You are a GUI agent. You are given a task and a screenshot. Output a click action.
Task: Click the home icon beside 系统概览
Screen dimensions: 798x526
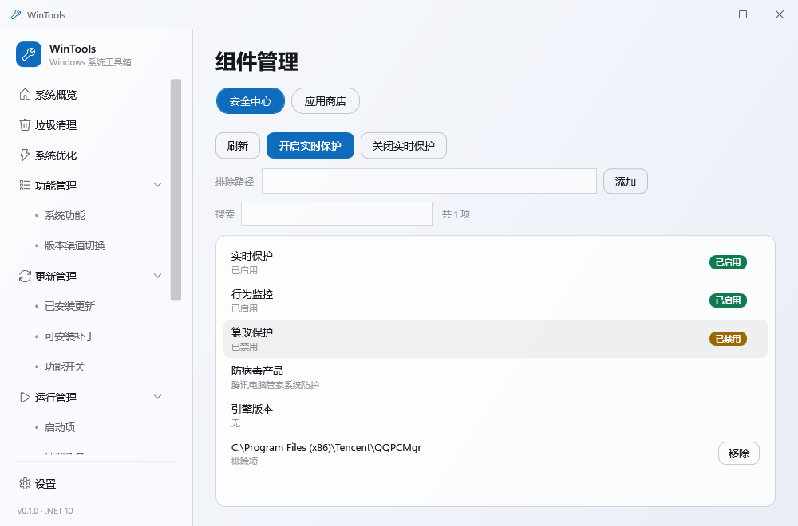click(x=25, y=95)
